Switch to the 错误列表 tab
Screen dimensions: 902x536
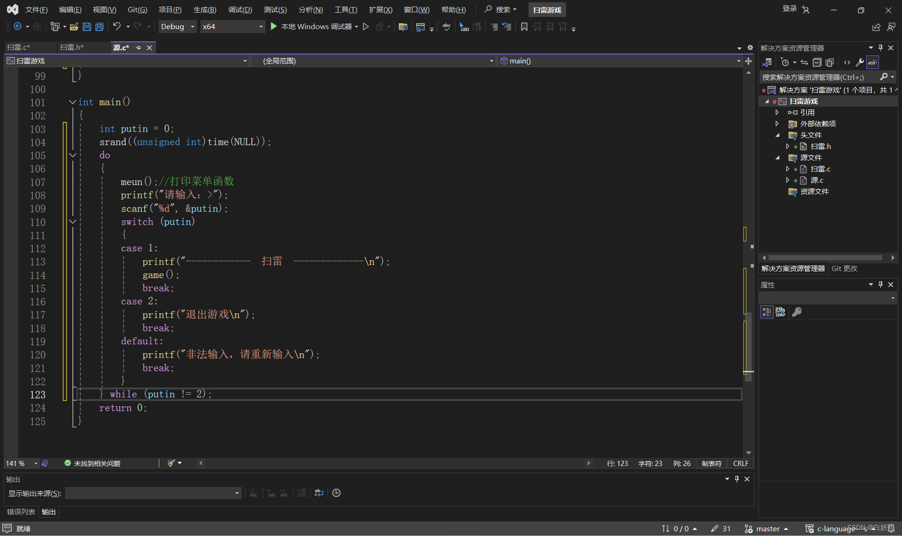(21, 512)
